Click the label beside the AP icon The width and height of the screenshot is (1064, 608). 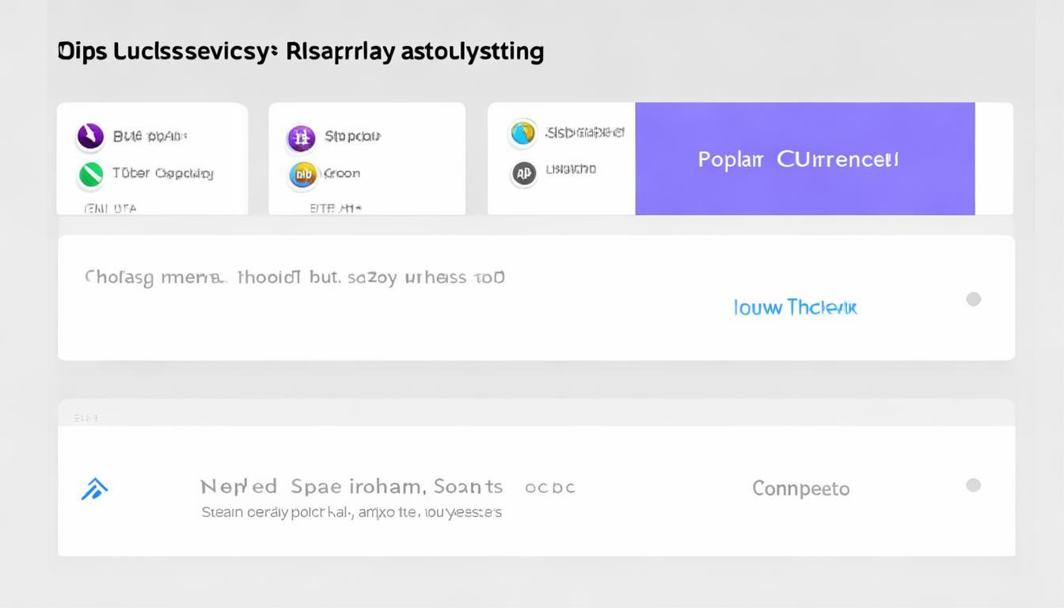click(571, 169)
